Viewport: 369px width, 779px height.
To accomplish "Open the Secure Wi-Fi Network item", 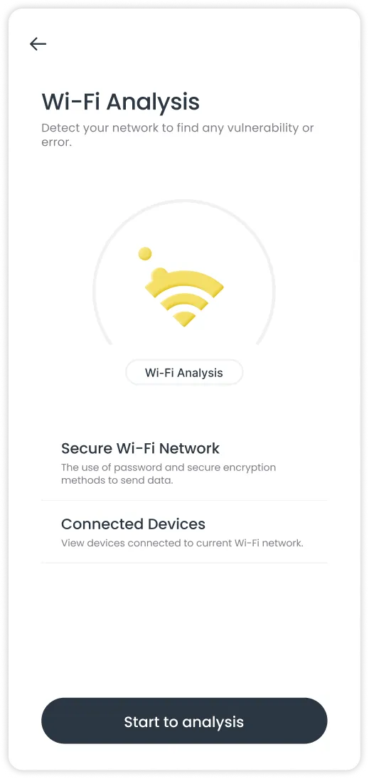I will (x=184, y=465).
